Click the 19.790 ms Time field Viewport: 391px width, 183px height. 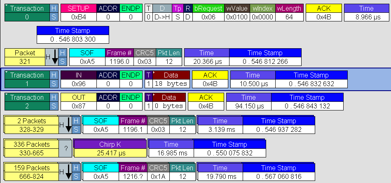click(x=220, y=172)
